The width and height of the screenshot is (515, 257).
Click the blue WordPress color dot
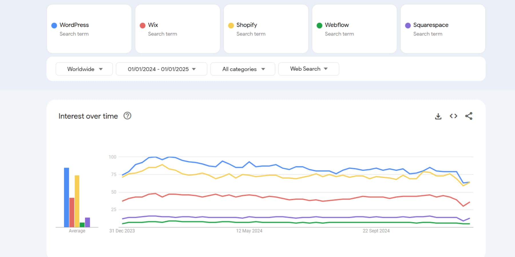tap(54, 25)
